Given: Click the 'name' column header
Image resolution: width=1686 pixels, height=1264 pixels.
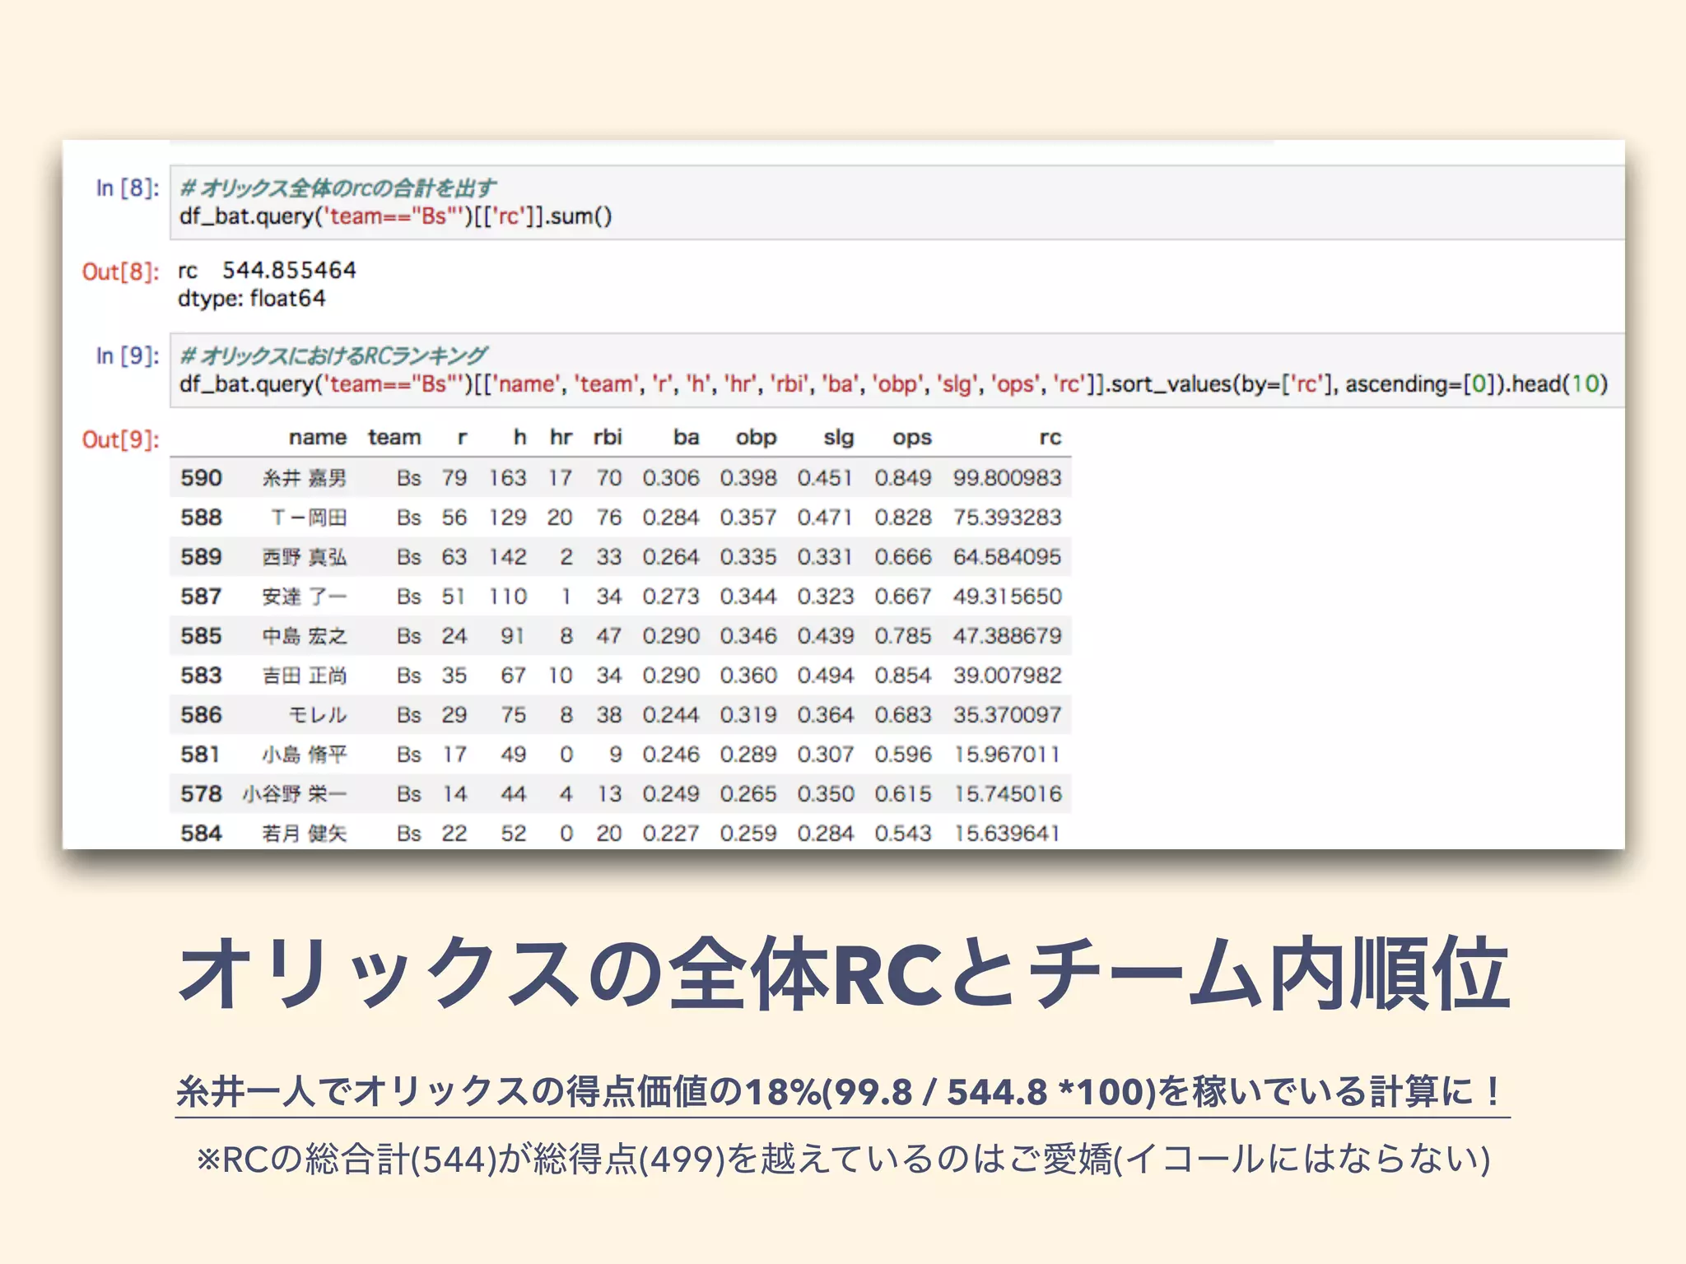Looking at the screenshot, I should (317, 437).
